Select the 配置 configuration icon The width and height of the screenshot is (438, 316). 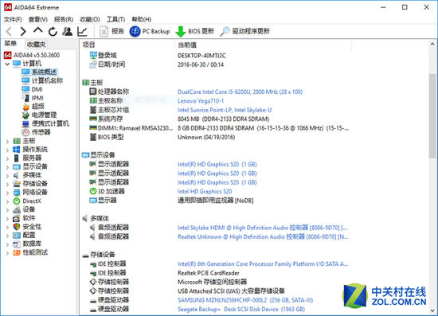(x=17, y=236)
